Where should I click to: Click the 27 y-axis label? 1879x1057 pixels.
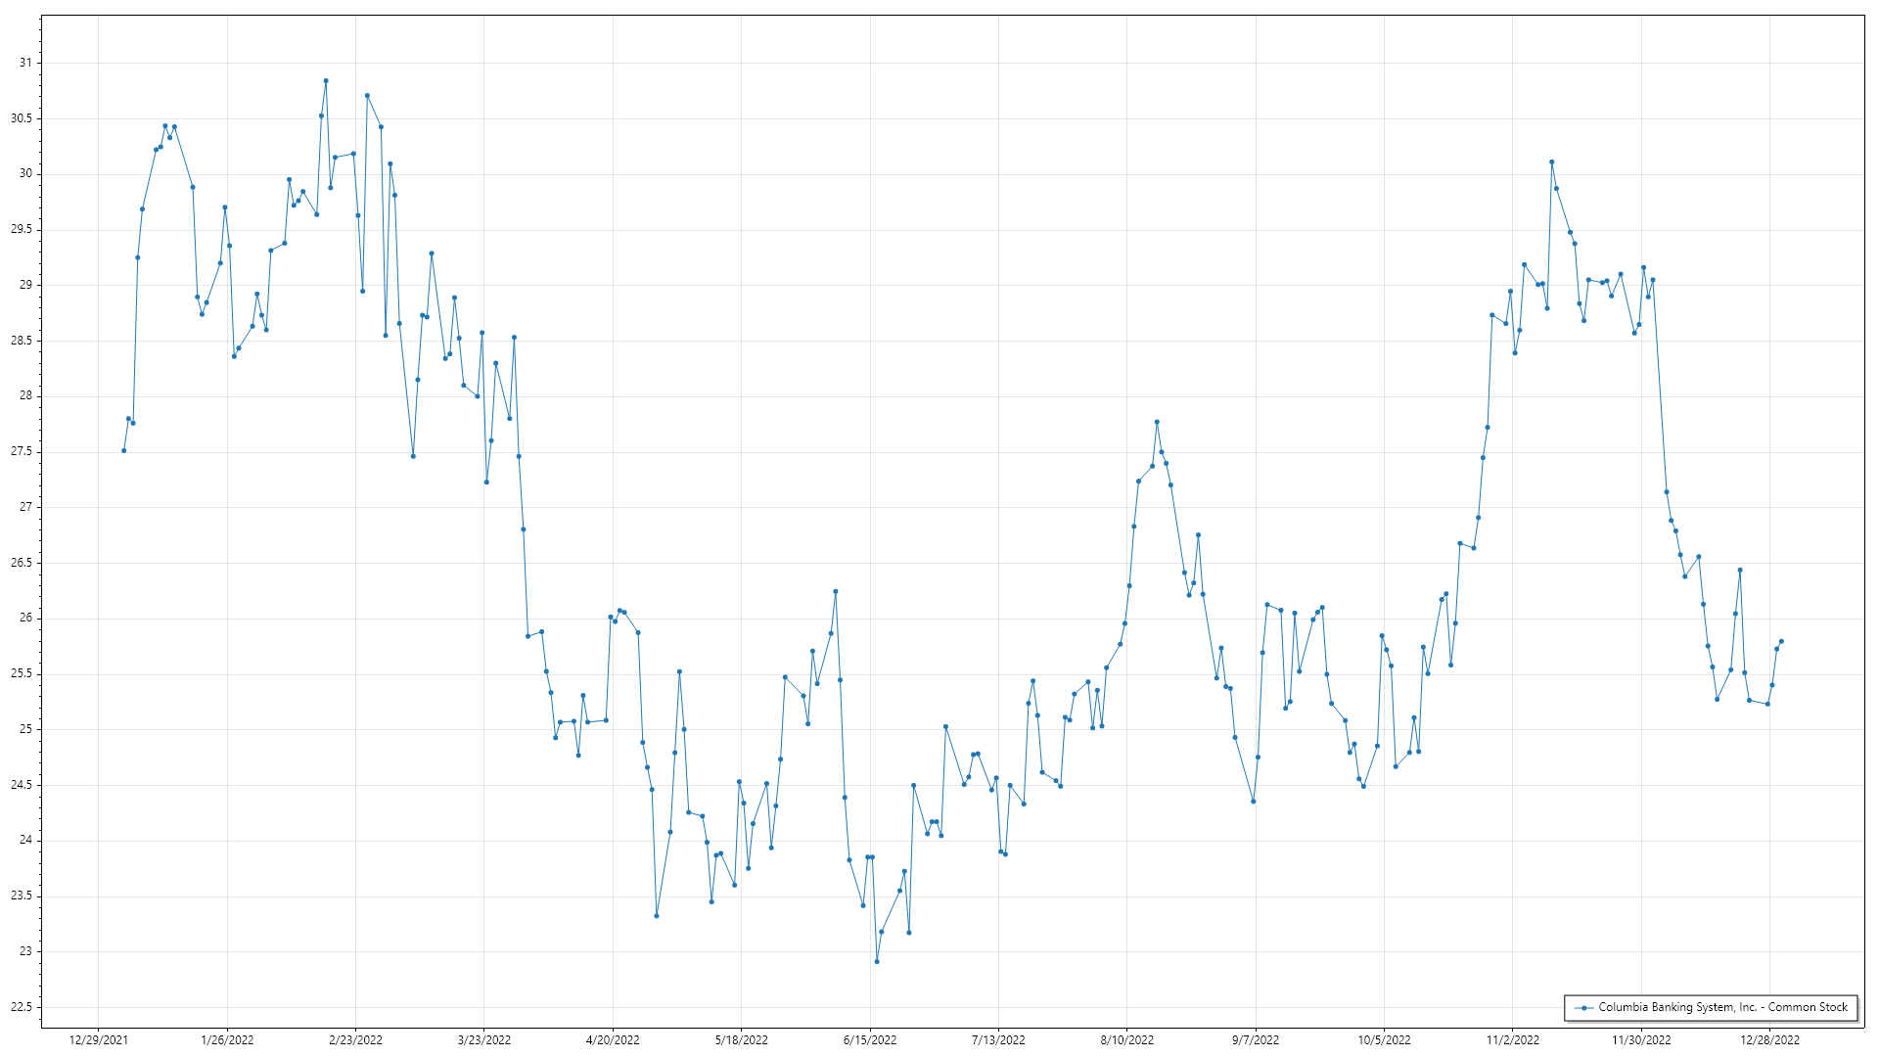25,507
